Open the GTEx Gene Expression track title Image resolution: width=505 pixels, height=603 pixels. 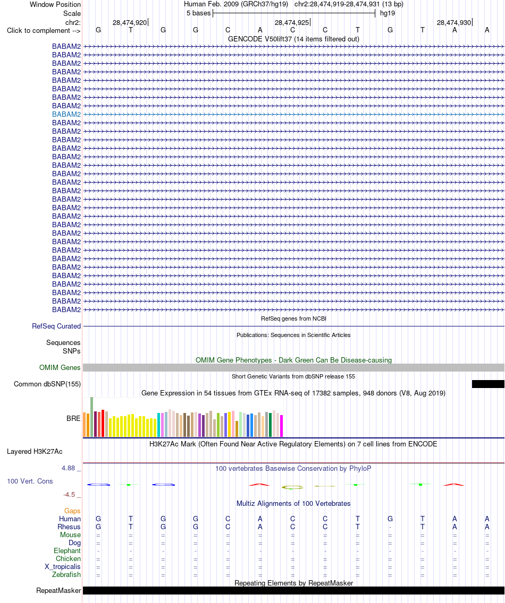(293, 393)
